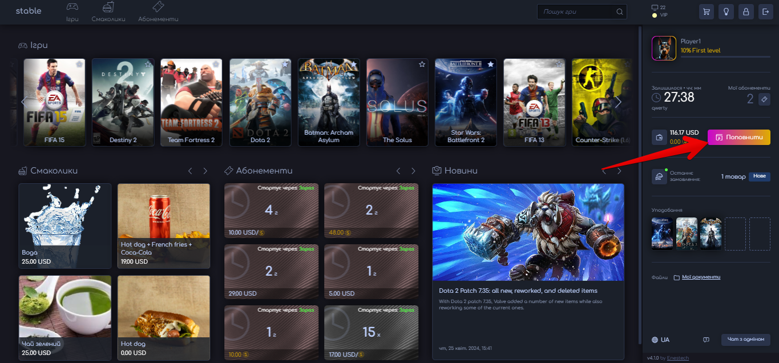The image size is (779, 363).
Task: Open the last order food tray icon
Action: click(660, 176)
